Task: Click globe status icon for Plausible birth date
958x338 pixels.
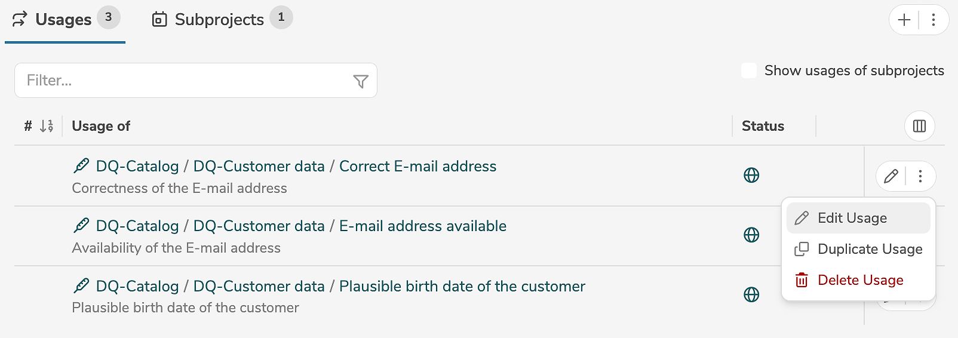Action: click(x=751, y=294)
